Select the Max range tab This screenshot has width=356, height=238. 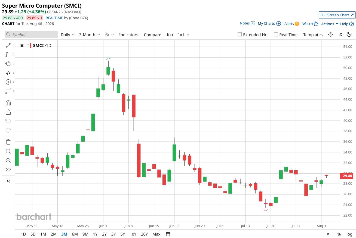coord(156,234)
